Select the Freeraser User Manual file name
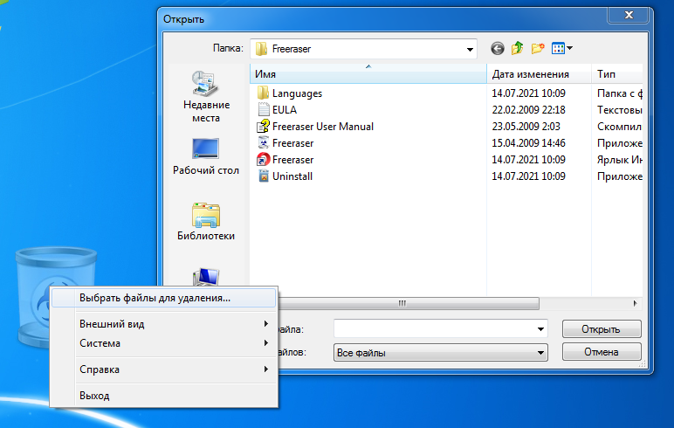The width and height of the screenshot is (674, 428). point(323,127)
